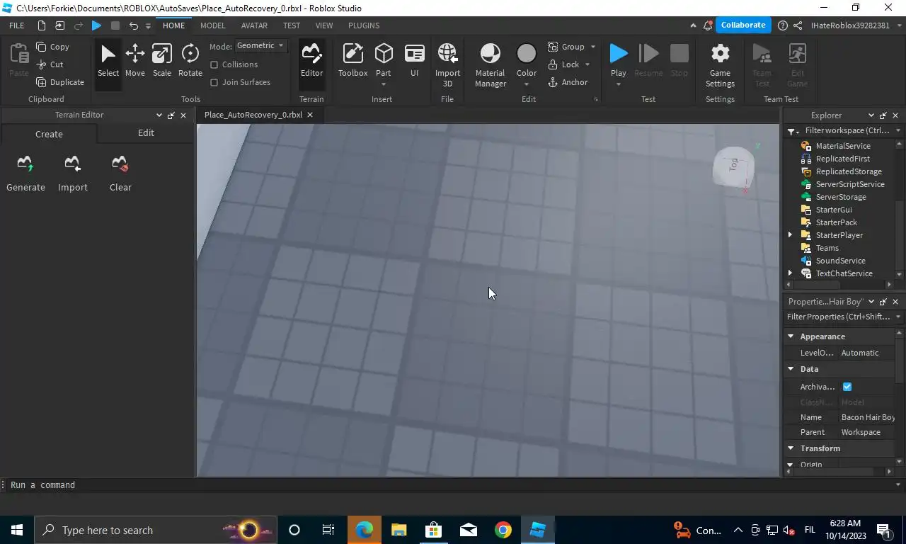Launch Import 3D
Image resolution: width=906 pixels, height=544 pixels.
(x=447, y=65)
